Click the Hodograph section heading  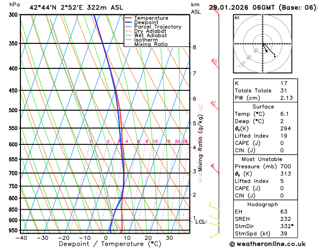pyautogui.click(x=263, y=205)
